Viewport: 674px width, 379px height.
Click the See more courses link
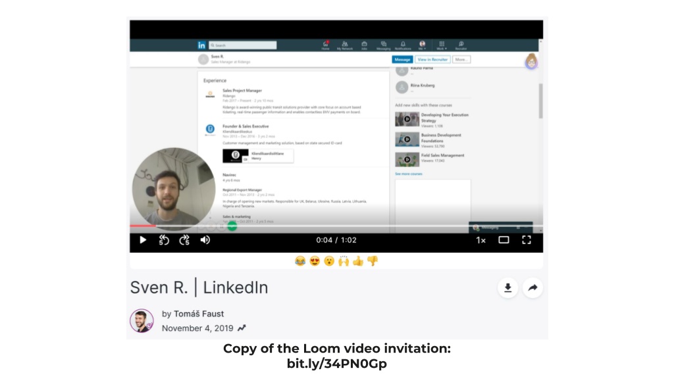(409, 174)
